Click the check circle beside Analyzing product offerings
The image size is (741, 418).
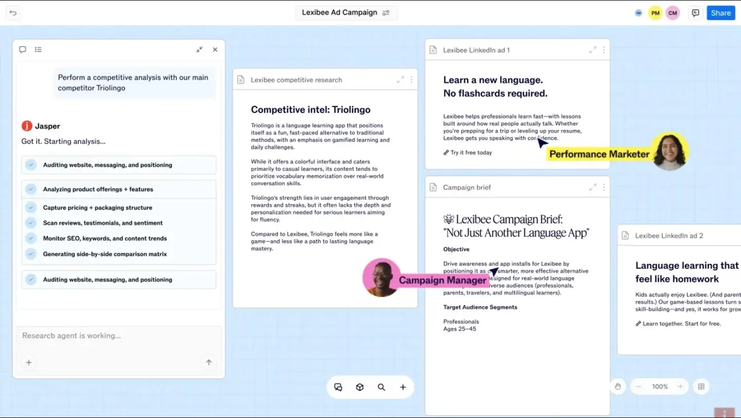(x=31, y=189)
